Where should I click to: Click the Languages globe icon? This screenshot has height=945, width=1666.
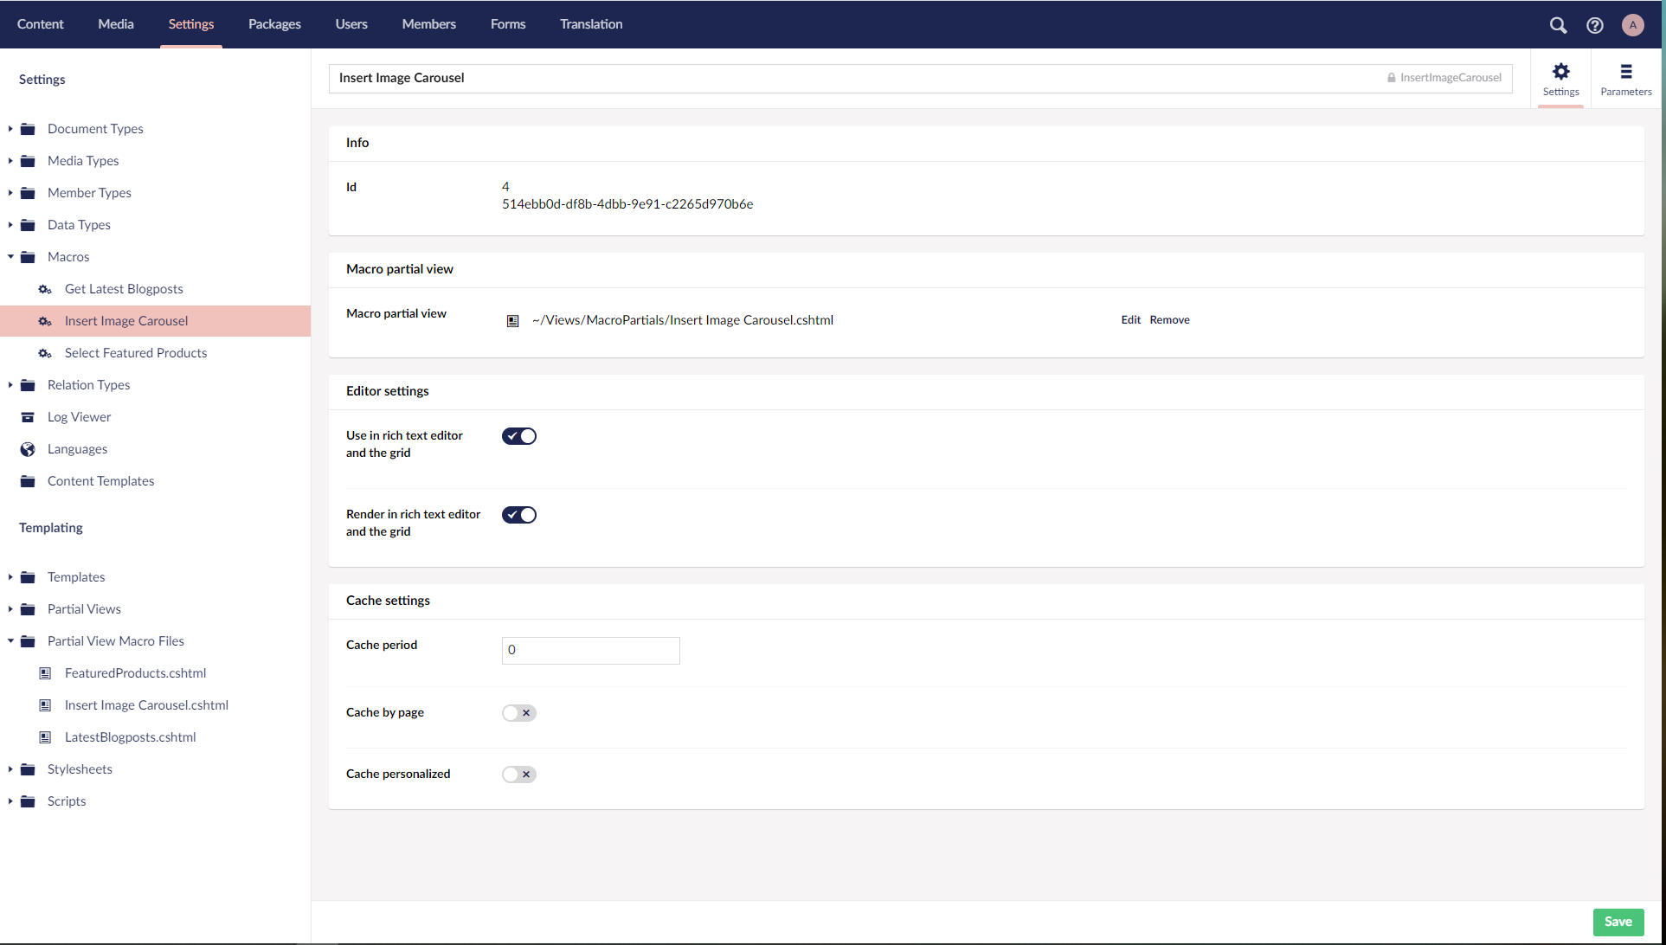(28, 449)
